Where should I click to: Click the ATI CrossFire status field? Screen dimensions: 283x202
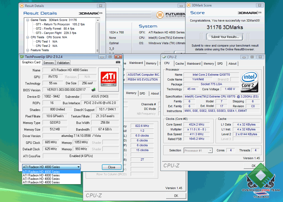[81, 156]
